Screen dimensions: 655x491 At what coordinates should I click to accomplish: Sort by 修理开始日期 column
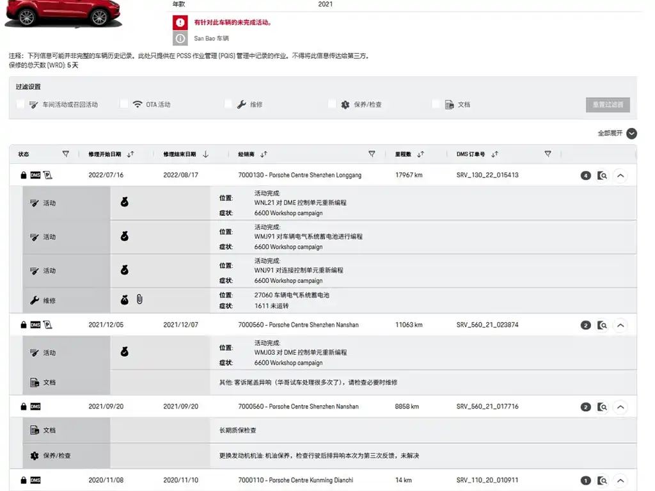[x=130, y=154]
